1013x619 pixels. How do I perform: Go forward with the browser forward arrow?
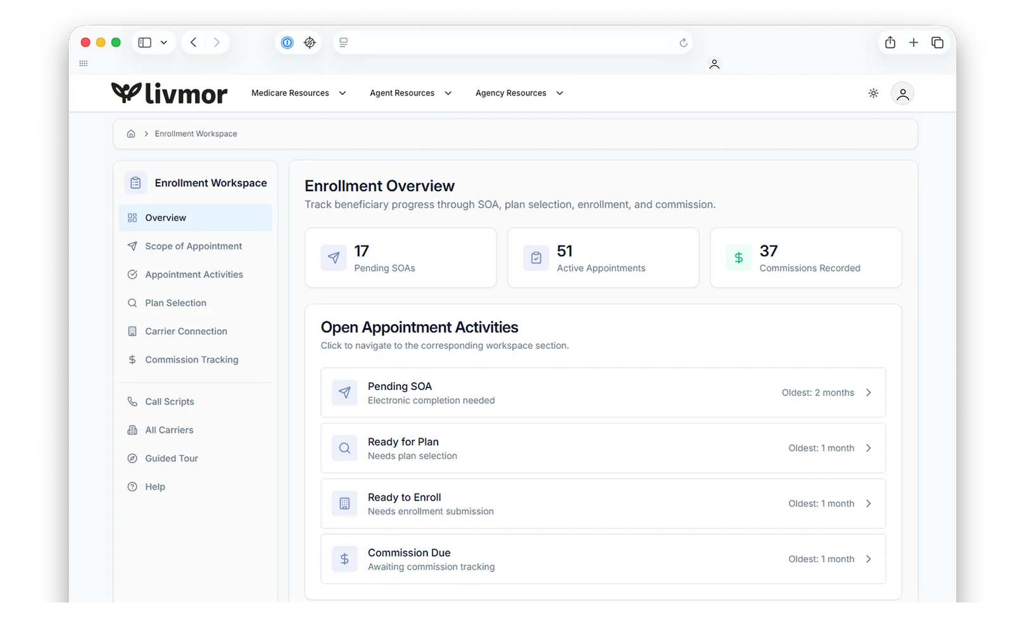tap(217, 42)
